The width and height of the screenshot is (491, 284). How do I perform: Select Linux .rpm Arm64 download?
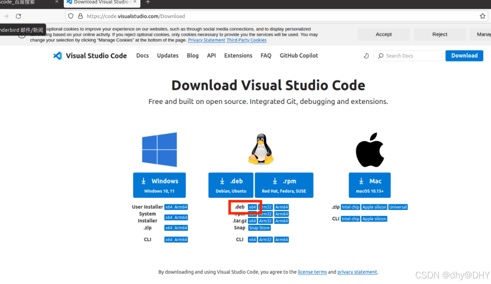[x=281, y=214]
